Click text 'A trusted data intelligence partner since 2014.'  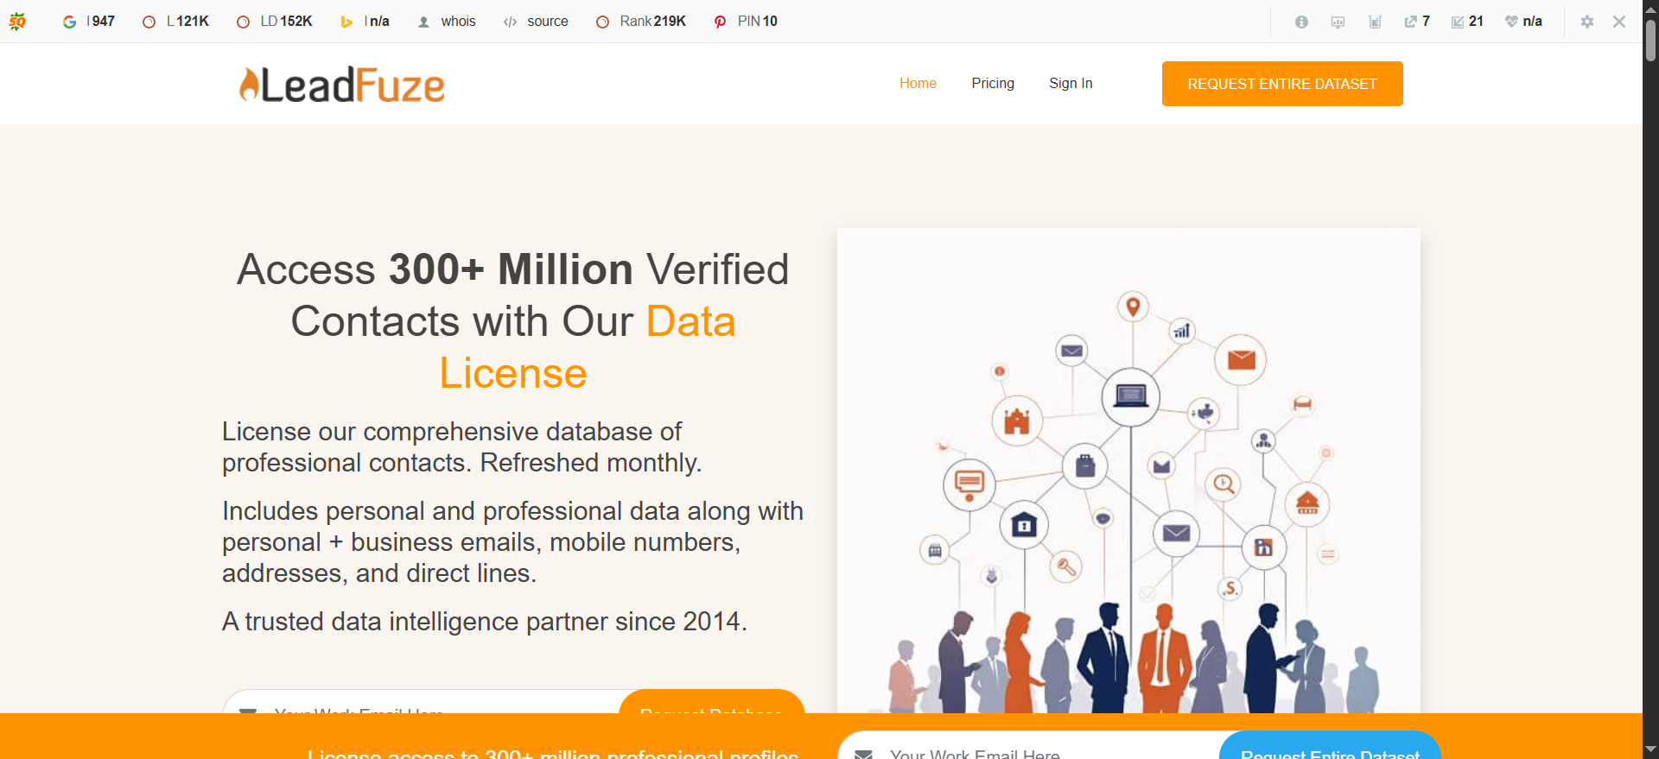click(x=485, y=622)
